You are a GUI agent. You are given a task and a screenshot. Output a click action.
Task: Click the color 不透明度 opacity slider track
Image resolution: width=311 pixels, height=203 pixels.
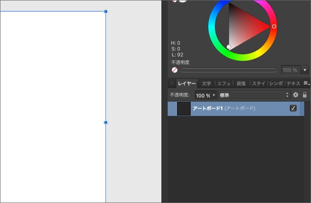(x=229, y=70)
